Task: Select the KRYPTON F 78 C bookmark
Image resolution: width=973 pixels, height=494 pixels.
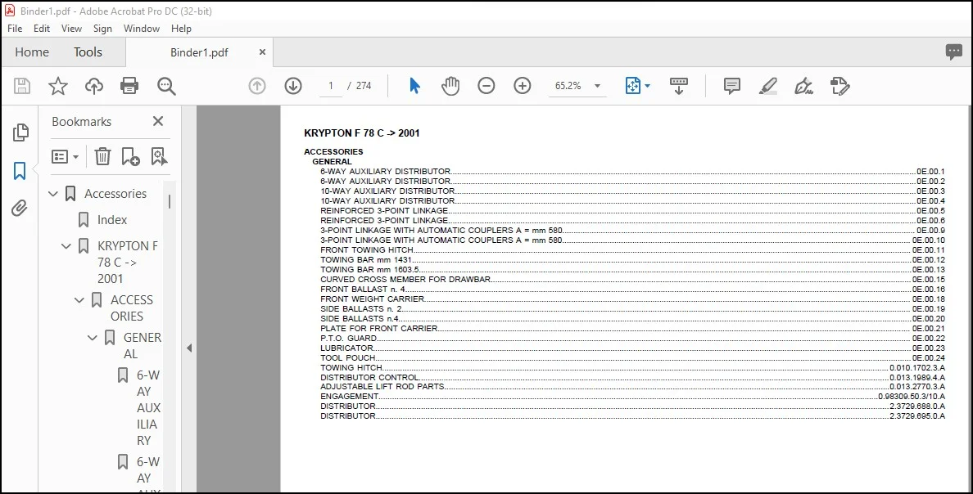Action: point(128,263)
